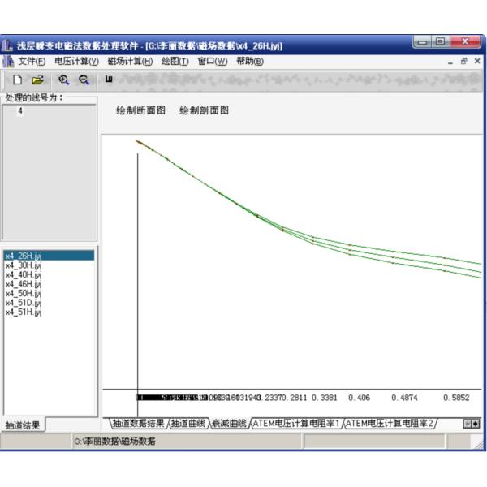Viewport: 487px width, 487px height.
Task: Click the 绘制剖面图 button
Action: point(204,110)
